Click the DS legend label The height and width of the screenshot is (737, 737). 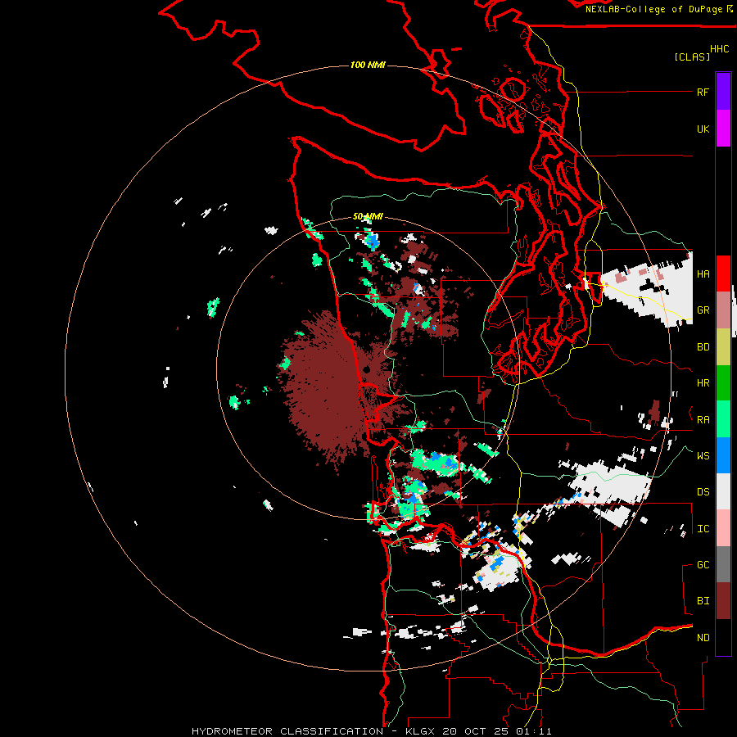[x=703, y=491]
